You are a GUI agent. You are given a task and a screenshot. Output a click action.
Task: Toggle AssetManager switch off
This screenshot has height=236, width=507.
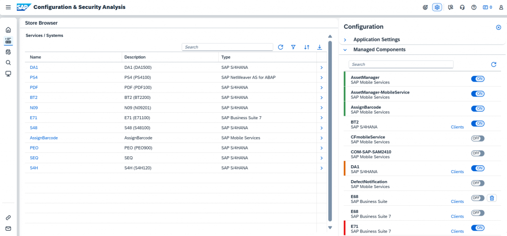478,79
